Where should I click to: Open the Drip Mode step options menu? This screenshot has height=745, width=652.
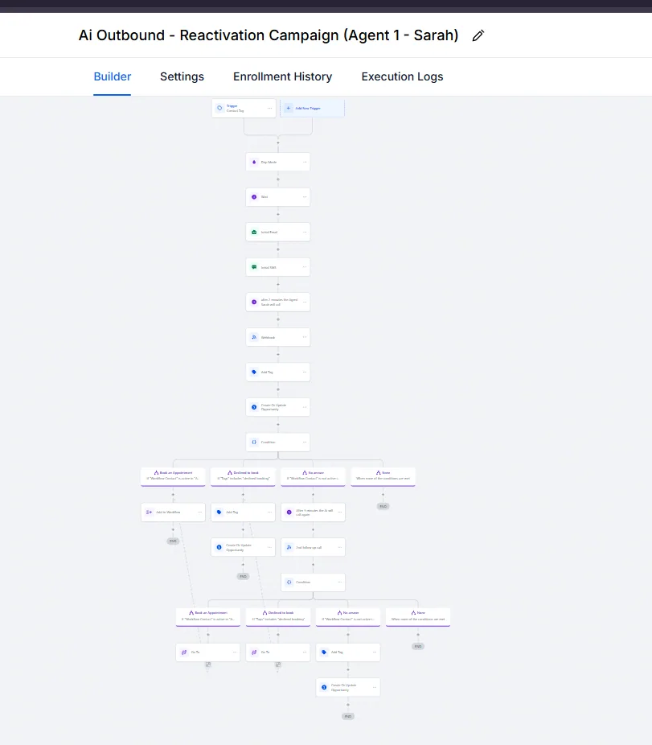(305, 162)
